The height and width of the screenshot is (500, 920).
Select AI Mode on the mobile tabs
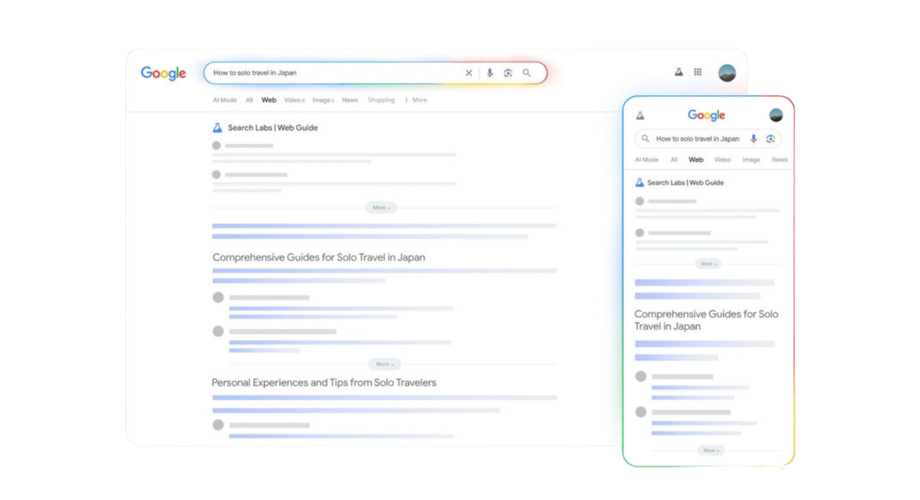pyautogui.click(x=646, y=159)
